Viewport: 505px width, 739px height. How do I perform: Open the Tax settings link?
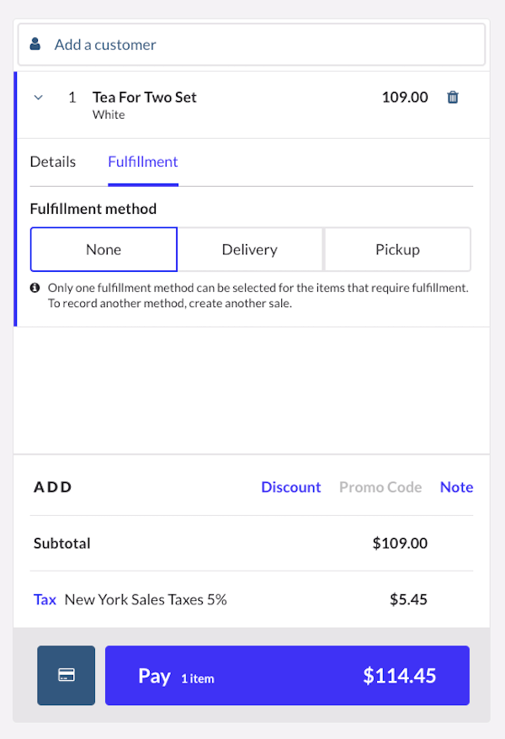(45, 600)
